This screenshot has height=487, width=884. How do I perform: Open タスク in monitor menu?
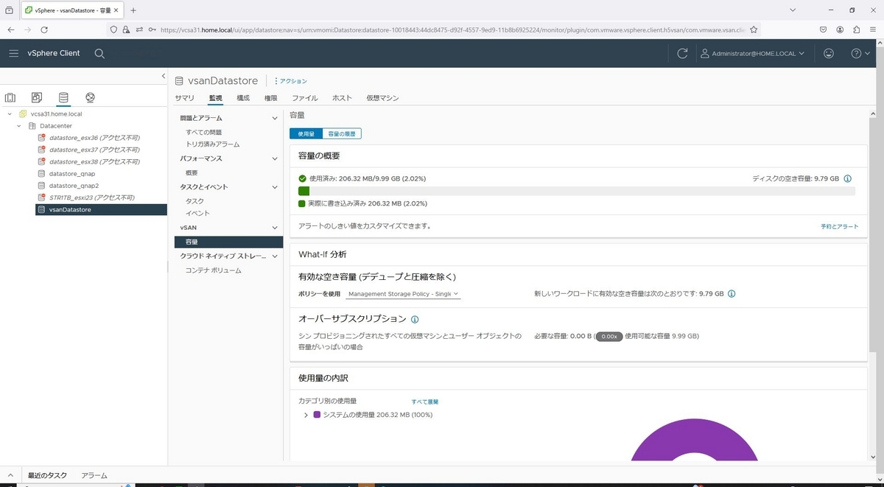click(x=194, y=201)
